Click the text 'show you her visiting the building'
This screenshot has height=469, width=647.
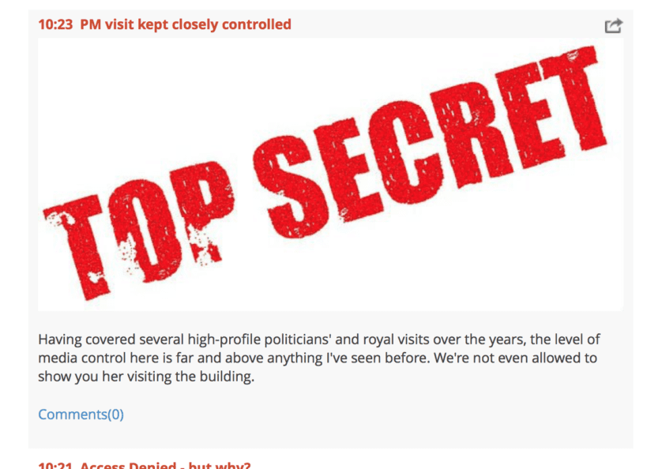[x=145, y=377]
